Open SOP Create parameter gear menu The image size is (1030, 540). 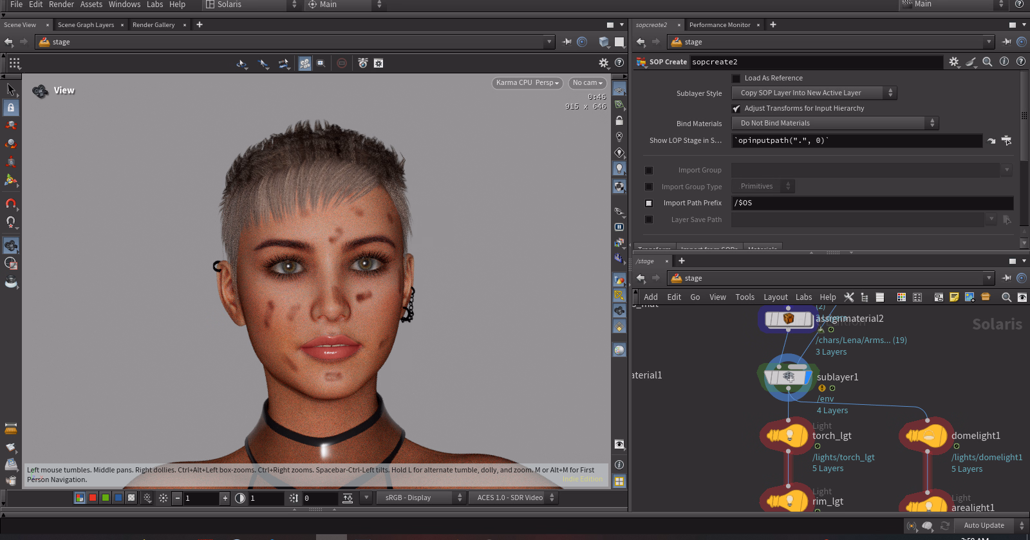[953, 62]
